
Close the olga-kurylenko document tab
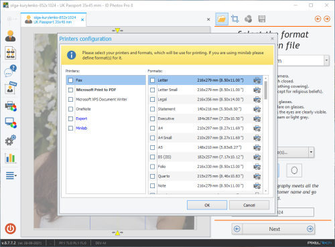[82, 19]
